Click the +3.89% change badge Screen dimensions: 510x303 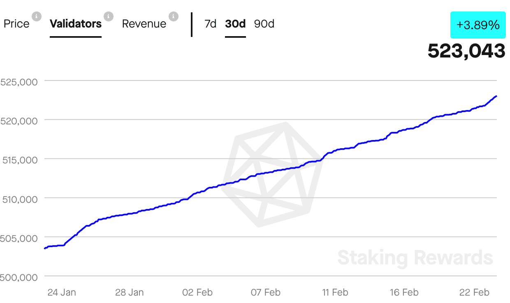(x=478, y=25)
